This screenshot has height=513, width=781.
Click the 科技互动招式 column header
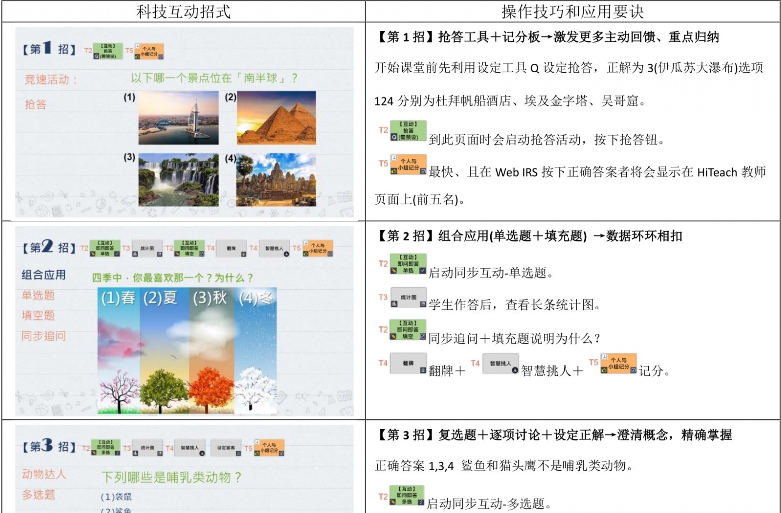[x=184, y=11]
